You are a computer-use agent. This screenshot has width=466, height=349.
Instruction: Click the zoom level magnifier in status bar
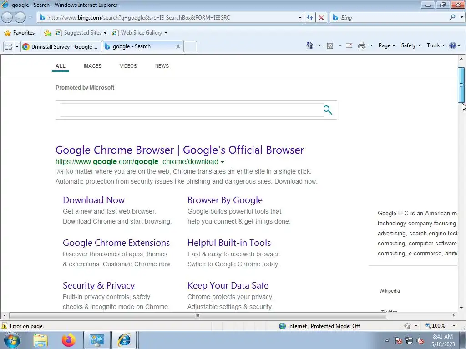pyautogui.click(x=428, y=325)
